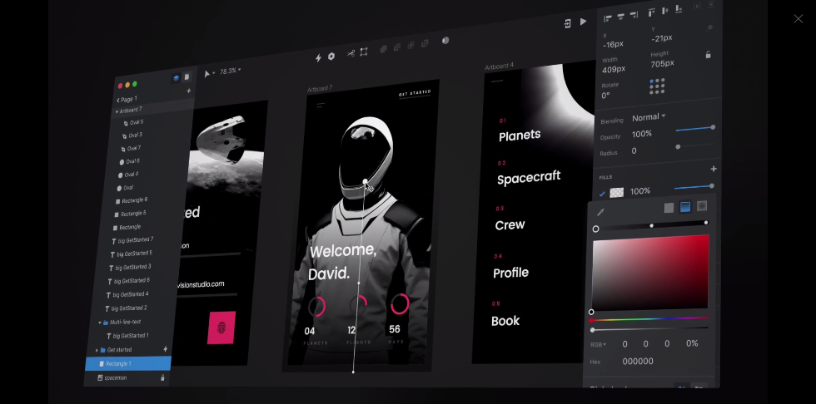This screenshot has width=816, height=404.
Task: Click the middle gradient stop handle
Action: point(651,225)
